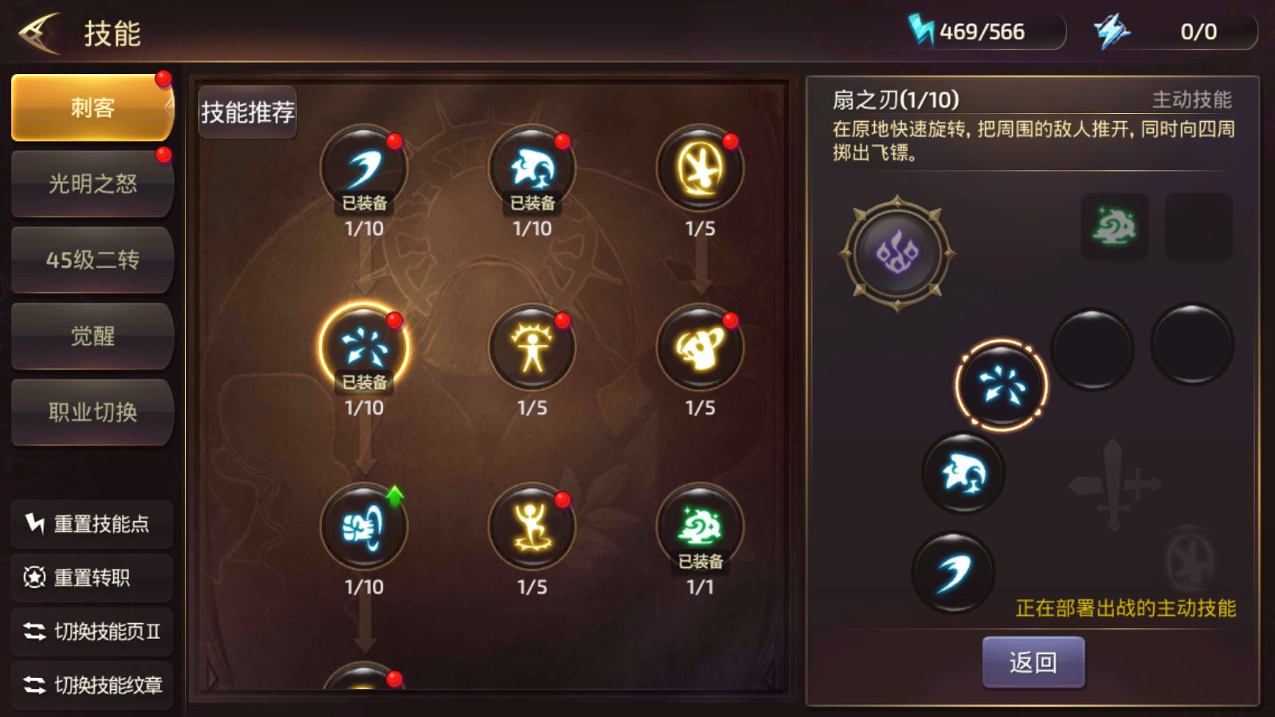Choose the glowing eye figure skill
This screenshot has width=1275, height=717.
pyautogui.click(x=532, y=347)
